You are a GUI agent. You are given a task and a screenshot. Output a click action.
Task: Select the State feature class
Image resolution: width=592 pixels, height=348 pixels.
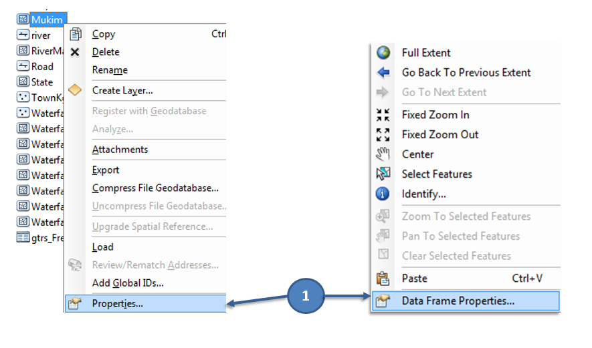41,82
